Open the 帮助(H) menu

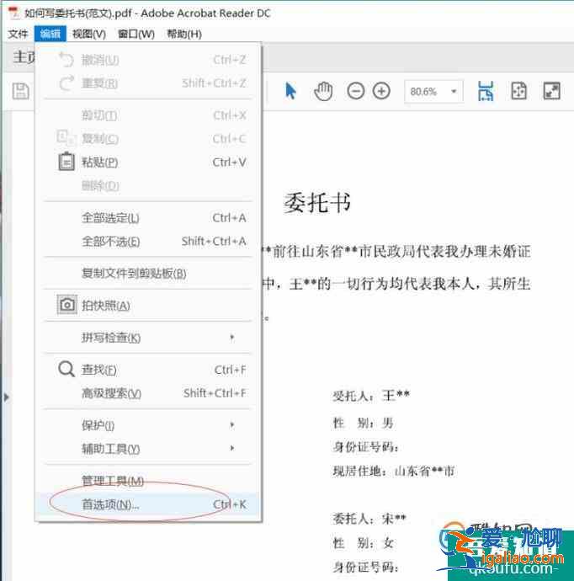[184, 34]
